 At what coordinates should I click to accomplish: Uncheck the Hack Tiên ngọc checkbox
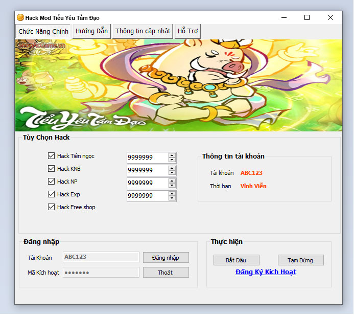click(x=51, y=156)
